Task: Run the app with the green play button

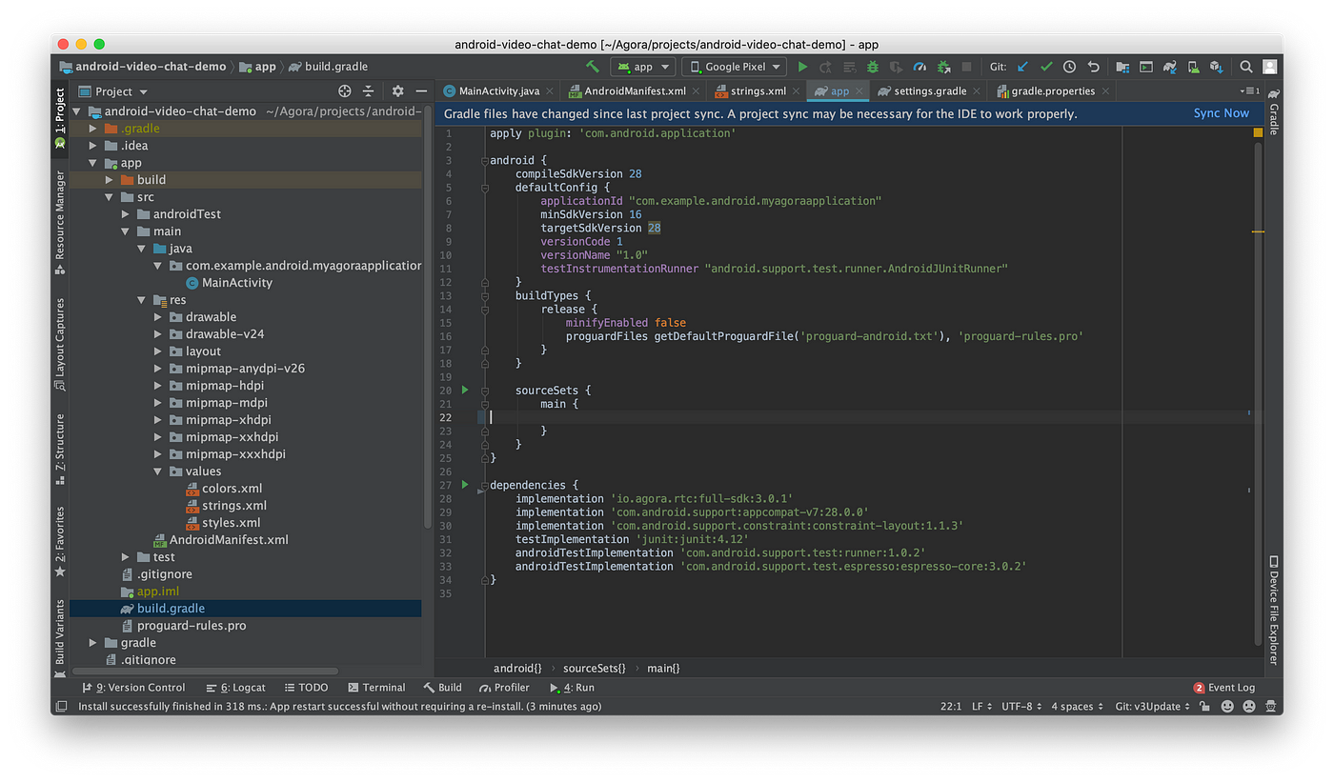Action: (x=802, y=67)
